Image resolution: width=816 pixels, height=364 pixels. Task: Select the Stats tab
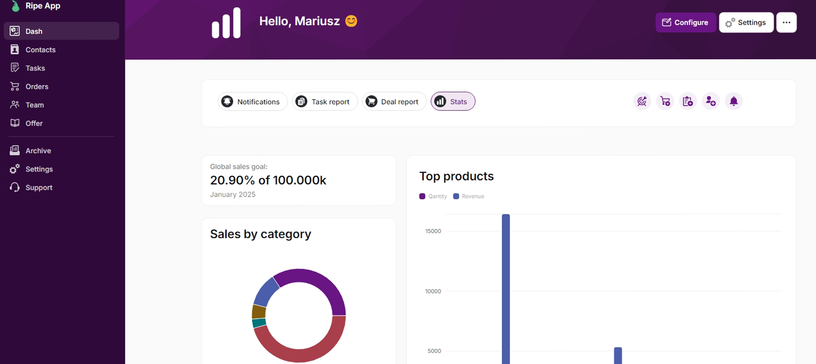[453, 101]
